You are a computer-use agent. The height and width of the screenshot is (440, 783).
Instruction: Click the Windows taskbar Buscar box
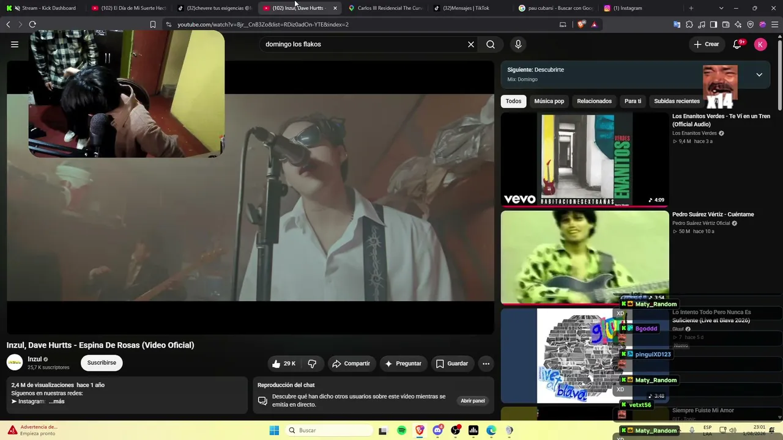(x=329, y=430)
